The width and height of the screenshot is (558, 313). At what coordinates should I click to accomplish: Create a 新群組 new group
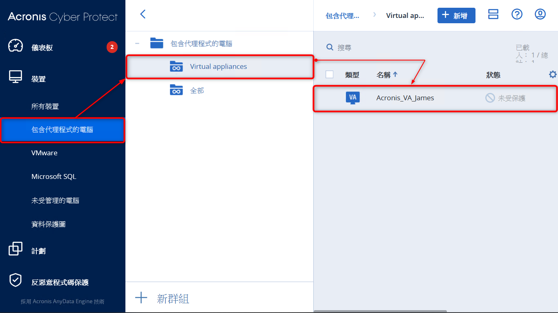pos(163,298)
